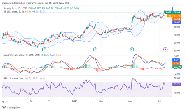Click the 80.00 RSI axis label
The image size is (185, 111).
177,78
